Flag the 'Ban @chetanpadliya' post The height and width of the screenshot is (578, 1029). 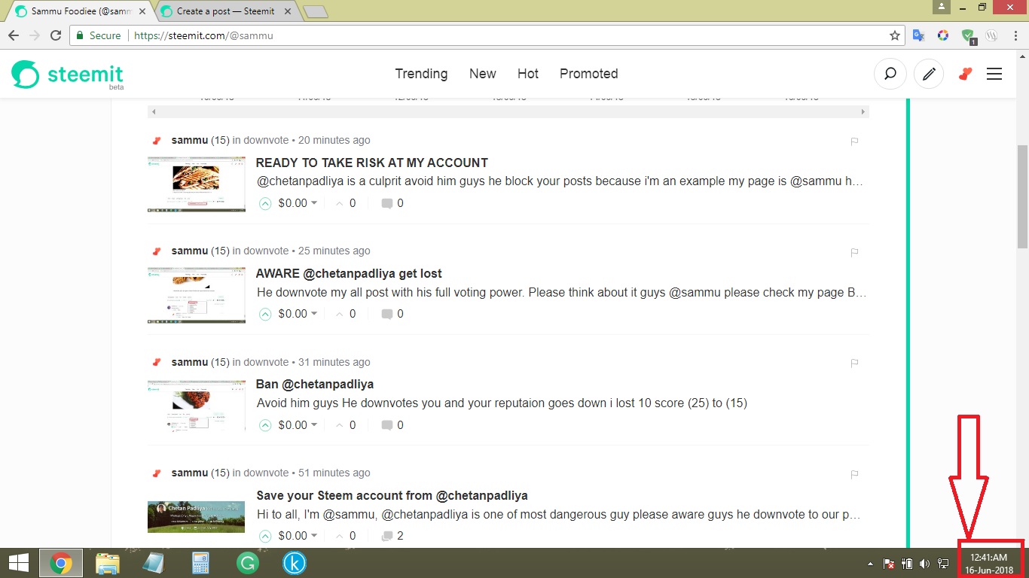pos(854,363)
